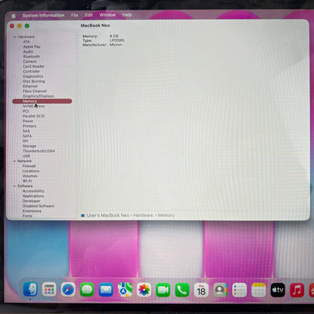The width and height of the screenshot is (314, 314).
Task: Click the computer icon in path bar
Action: pos(83,216)
